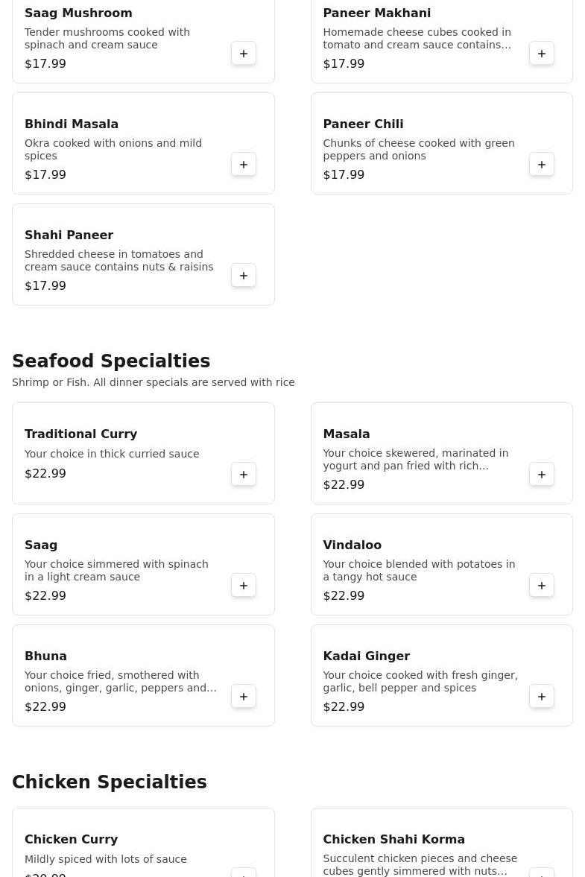
Task: Click the Chicken Specialties section heading
Action: 110,782
